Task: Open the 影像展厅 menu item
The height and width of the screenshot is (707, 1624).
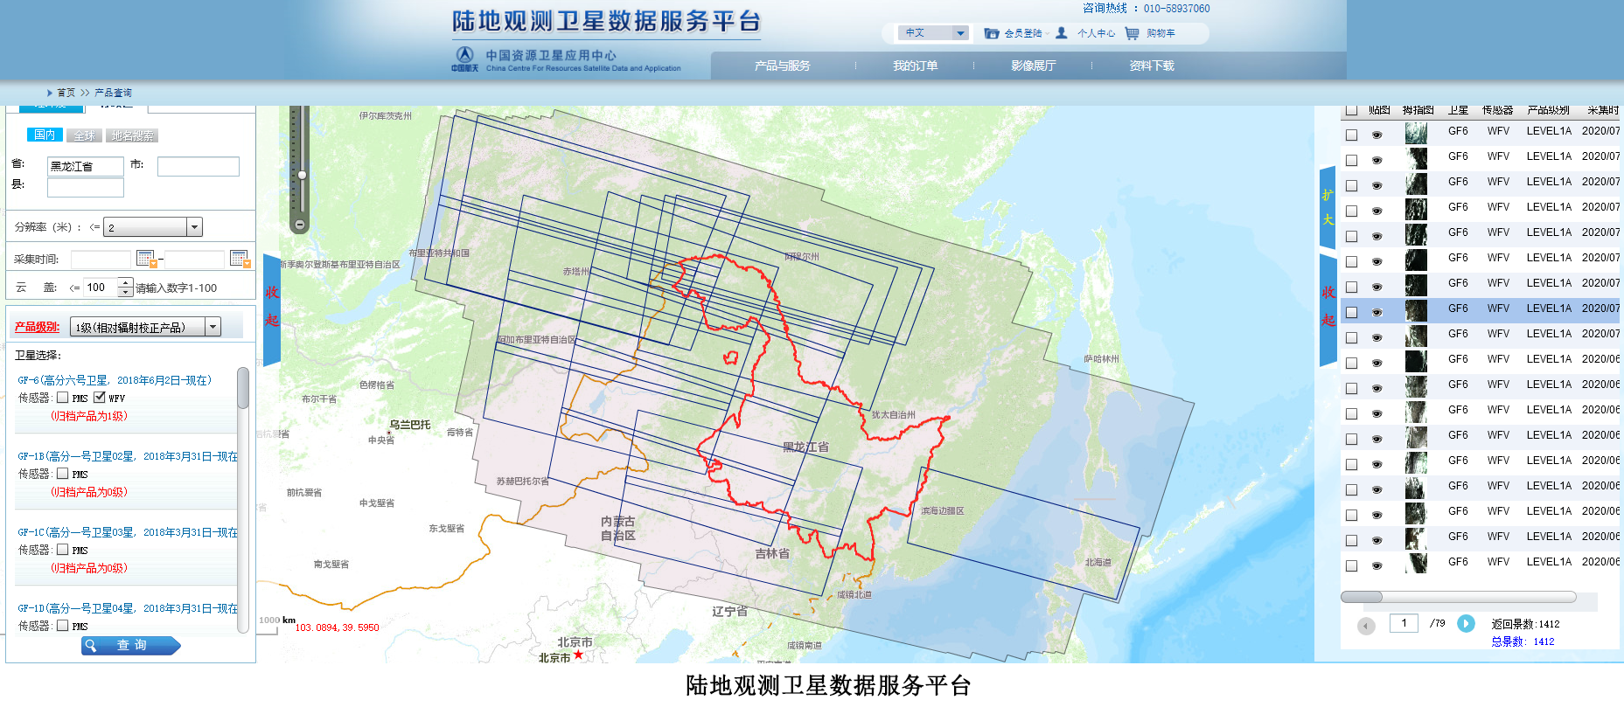Action: coord(1033,66)
